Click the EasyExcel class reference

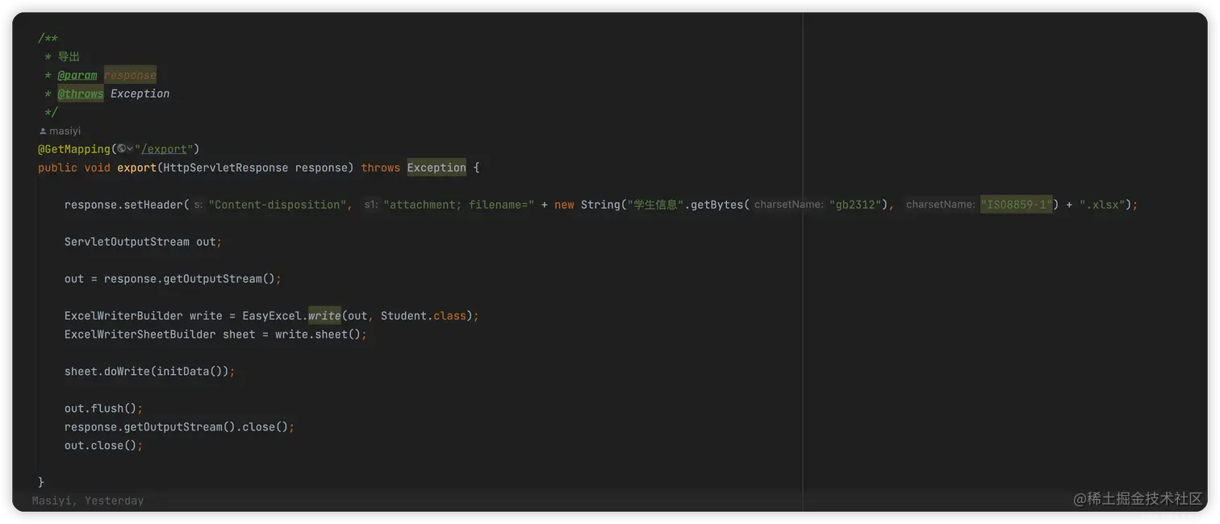(x=271, y=316)
